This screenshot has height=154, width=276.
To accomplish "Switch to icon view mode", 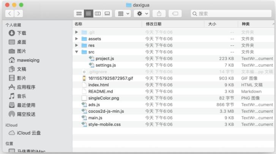I will [79, 13].
